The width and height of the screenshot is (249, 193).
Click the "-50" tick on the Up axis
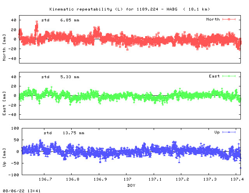point(15,163)
